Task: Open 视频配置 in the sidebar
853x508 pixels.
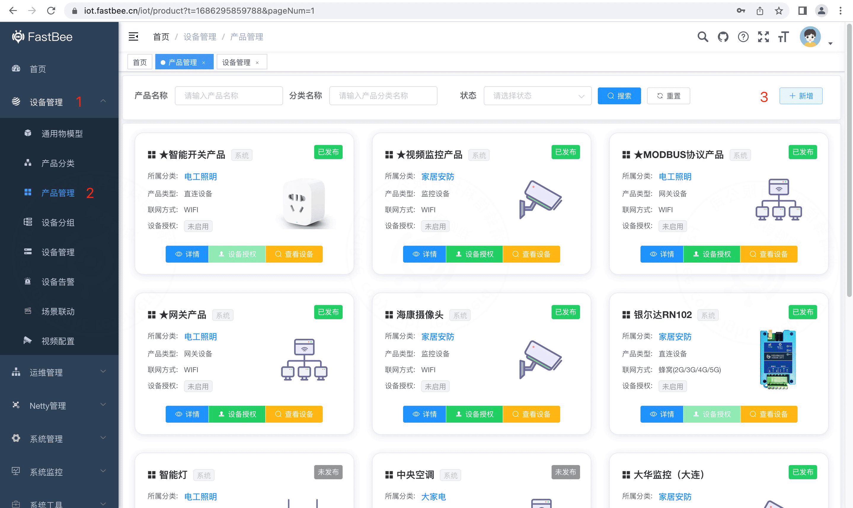Action: [x=59, y=341]
